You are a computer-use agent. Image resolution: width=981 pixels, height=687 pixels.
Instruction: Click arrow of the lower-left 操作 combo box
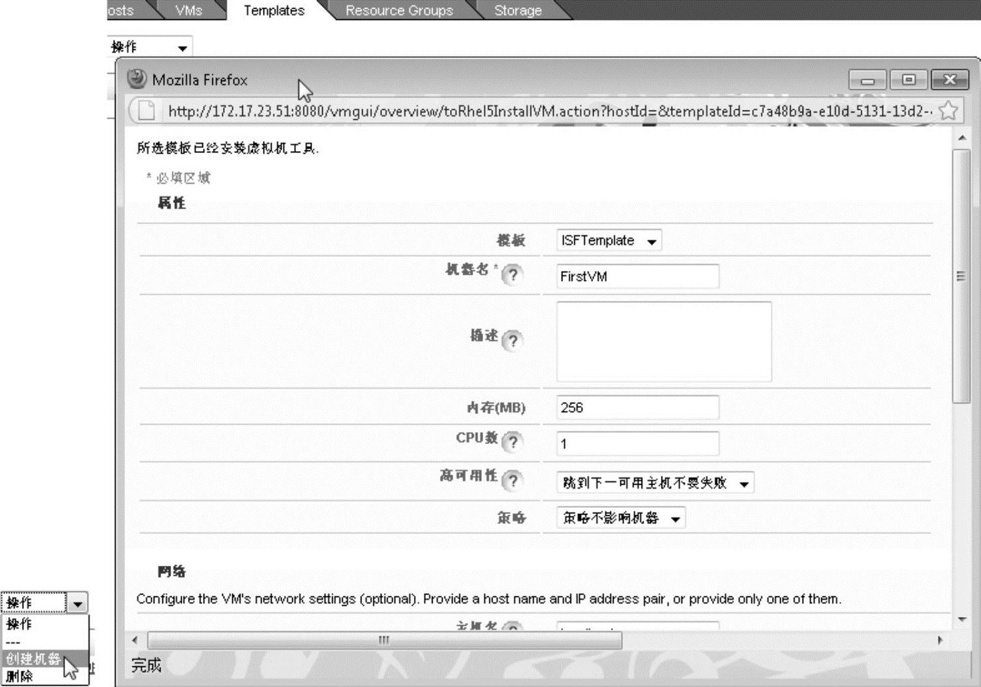(x=78, y=603)
